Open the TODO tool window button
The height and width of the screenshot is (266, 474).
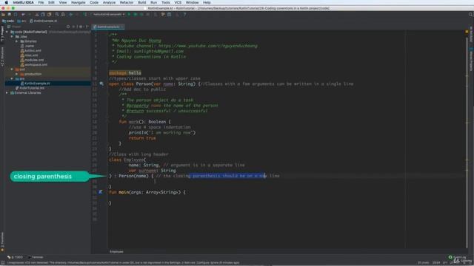click(x=15, y=257)
